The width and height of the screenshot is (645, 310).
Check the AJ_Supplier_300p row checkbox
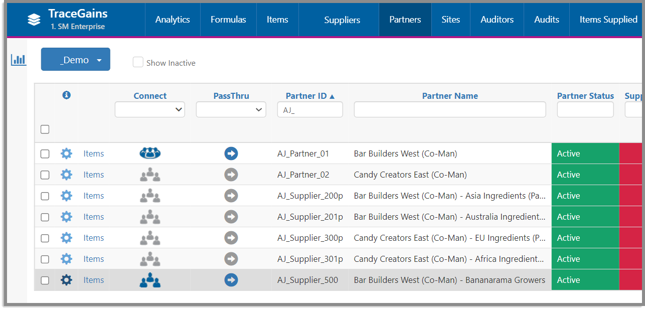click(x=45, y=238)
